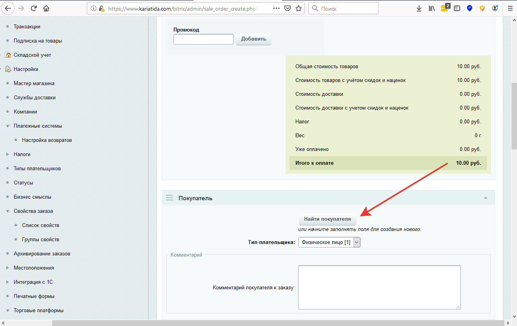The width and height of the screenshot is (517, 326).
Task: Collapse the Покупатель section with the arrow
Action: coord(486,198)
